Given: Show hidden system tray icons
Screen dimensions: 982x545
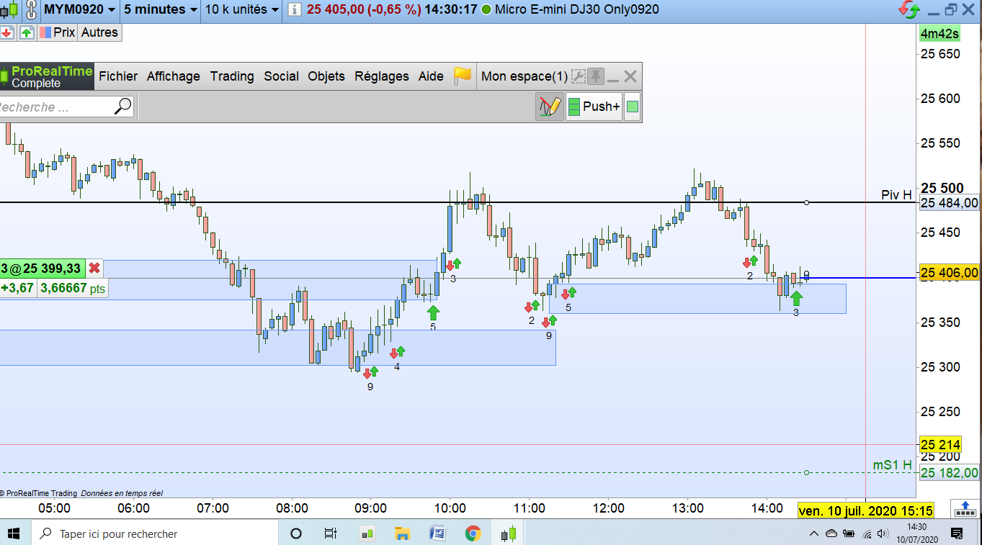Looking at the screenshot, I should (814, 533).
